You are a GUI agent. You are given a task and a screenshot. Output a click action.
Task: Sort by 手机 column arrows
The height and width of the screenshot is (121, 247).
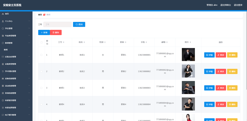click(146, 42)
